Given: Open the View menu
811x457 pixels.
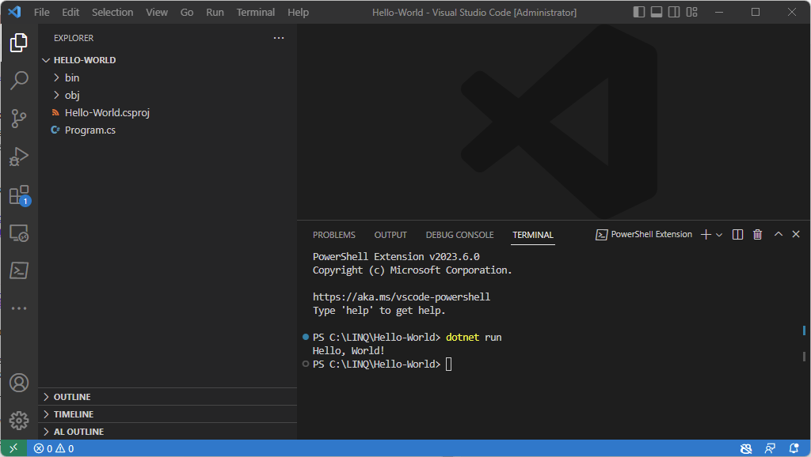Looking at the screenshot, I should pyautogui.click(x=157, y=12).
